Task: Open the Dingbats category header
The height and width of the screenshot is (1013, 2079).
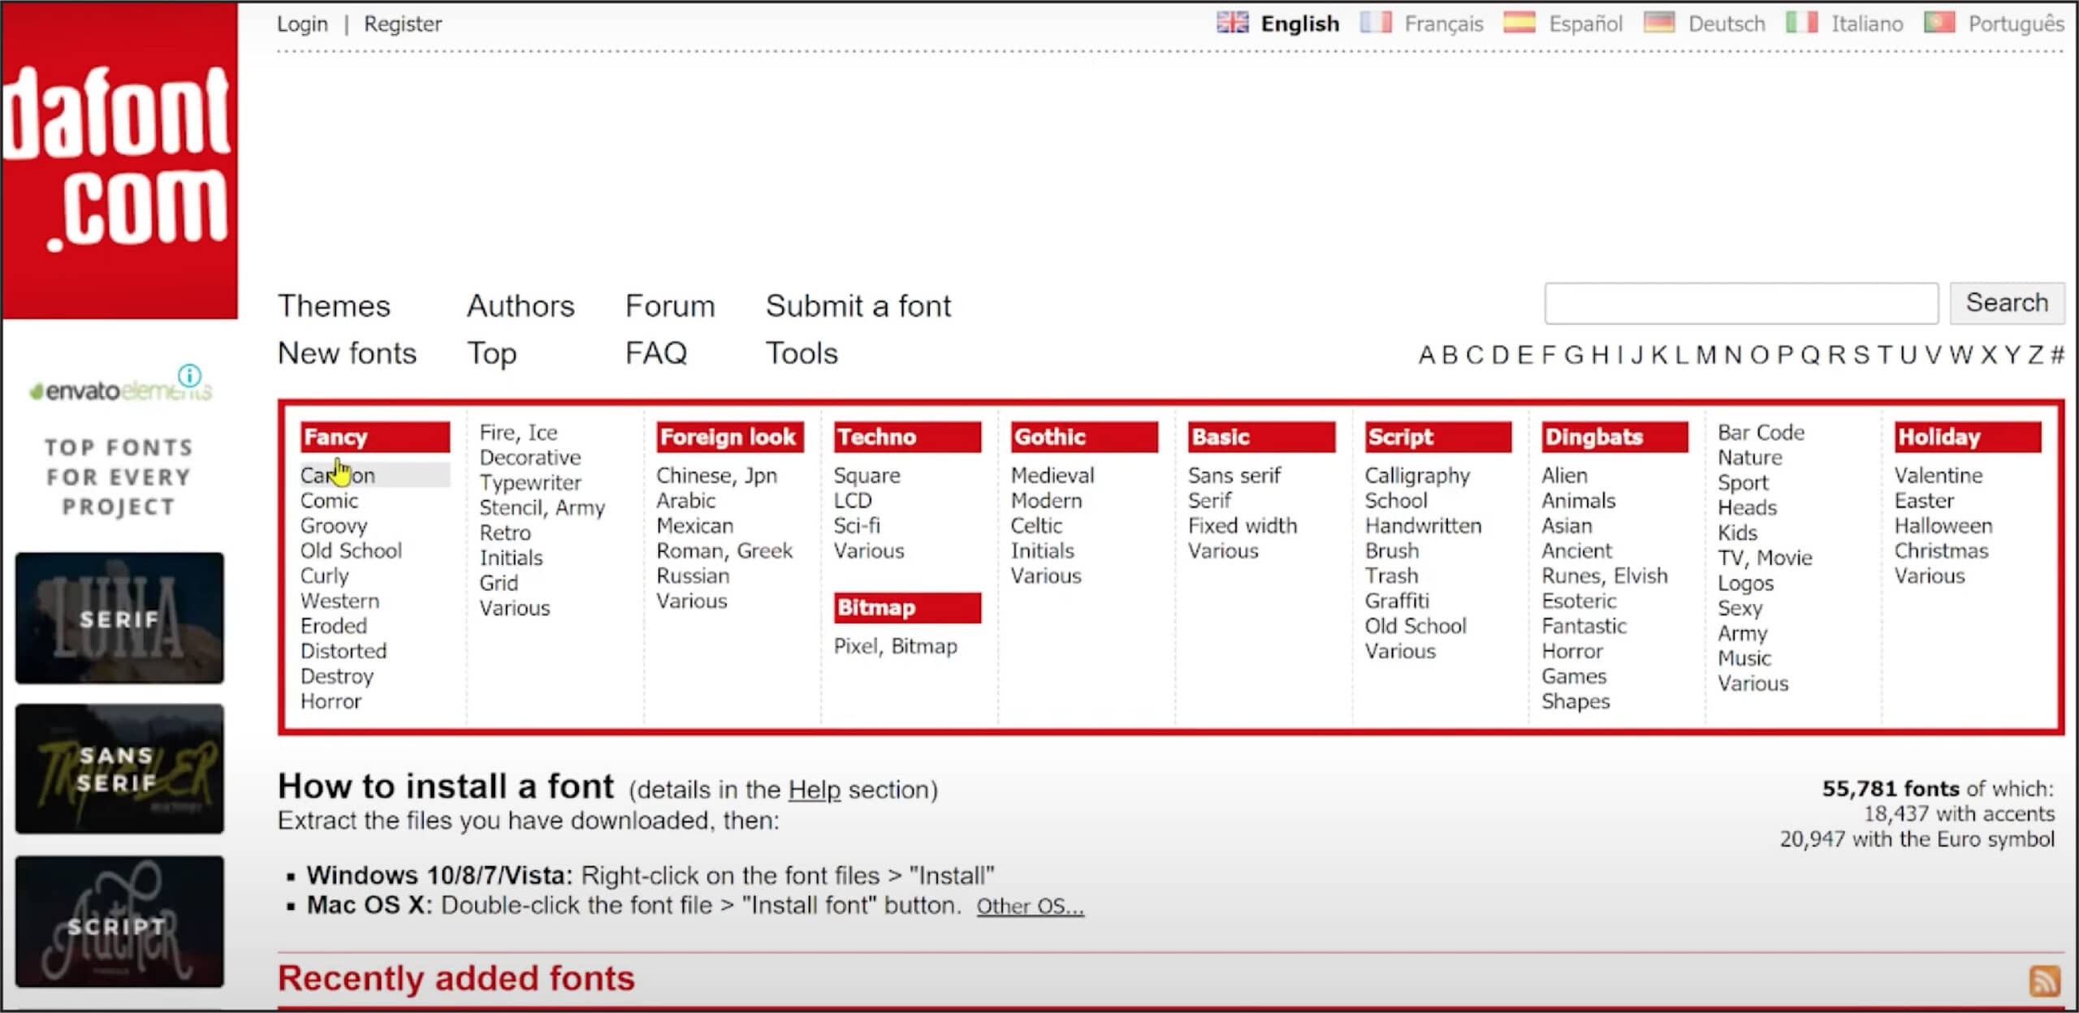Action: click(x=1614, y=437)
